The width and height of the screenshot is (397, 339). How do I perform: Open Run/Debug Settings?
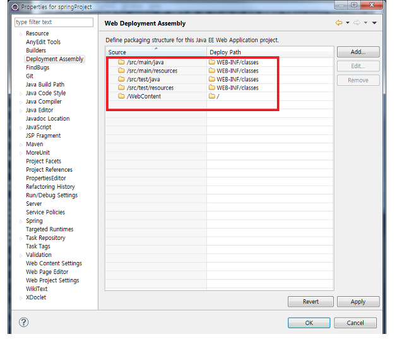52,195
